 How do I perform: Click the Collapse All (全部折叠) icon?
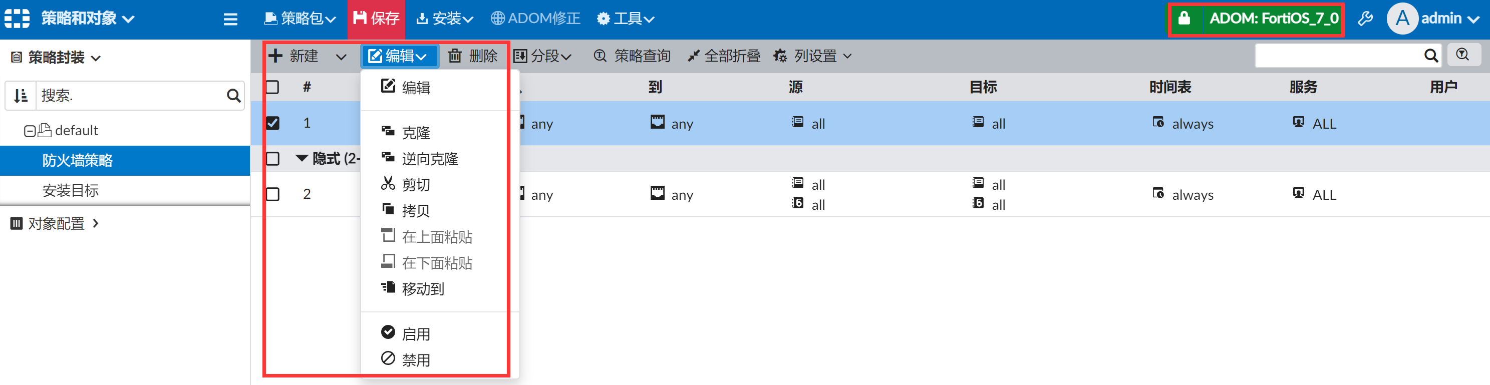pos(694,56)
